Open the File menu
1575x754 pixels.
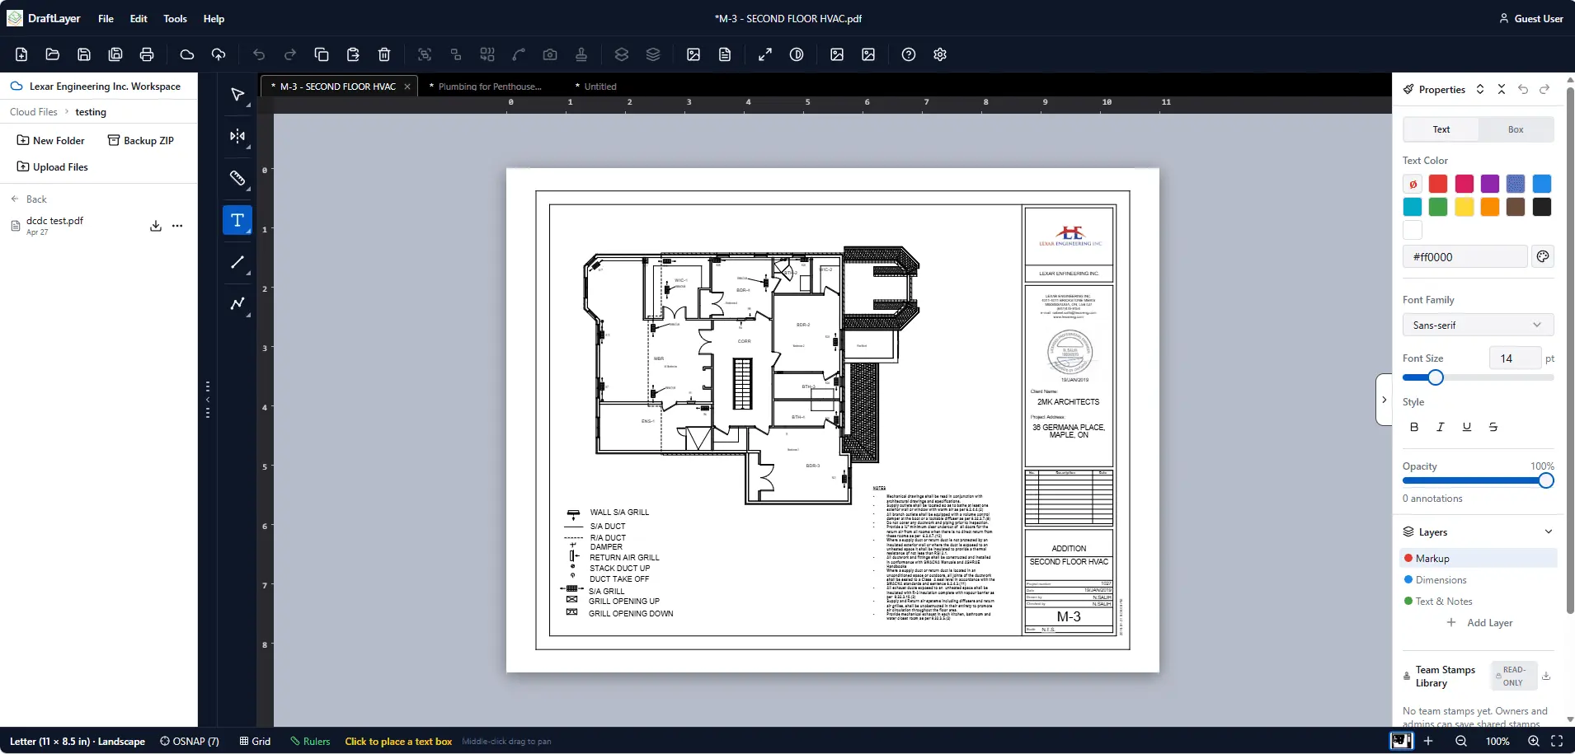point(106,18)
